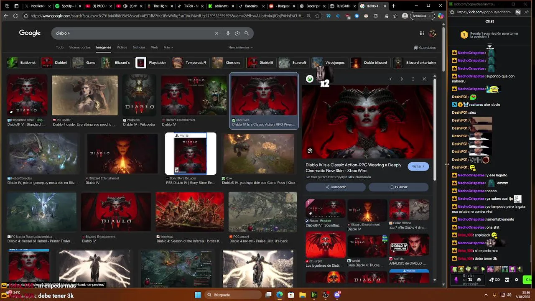Open the Guardados saved collection
Viewport: 535px width, 301px height.
point(425,48)
